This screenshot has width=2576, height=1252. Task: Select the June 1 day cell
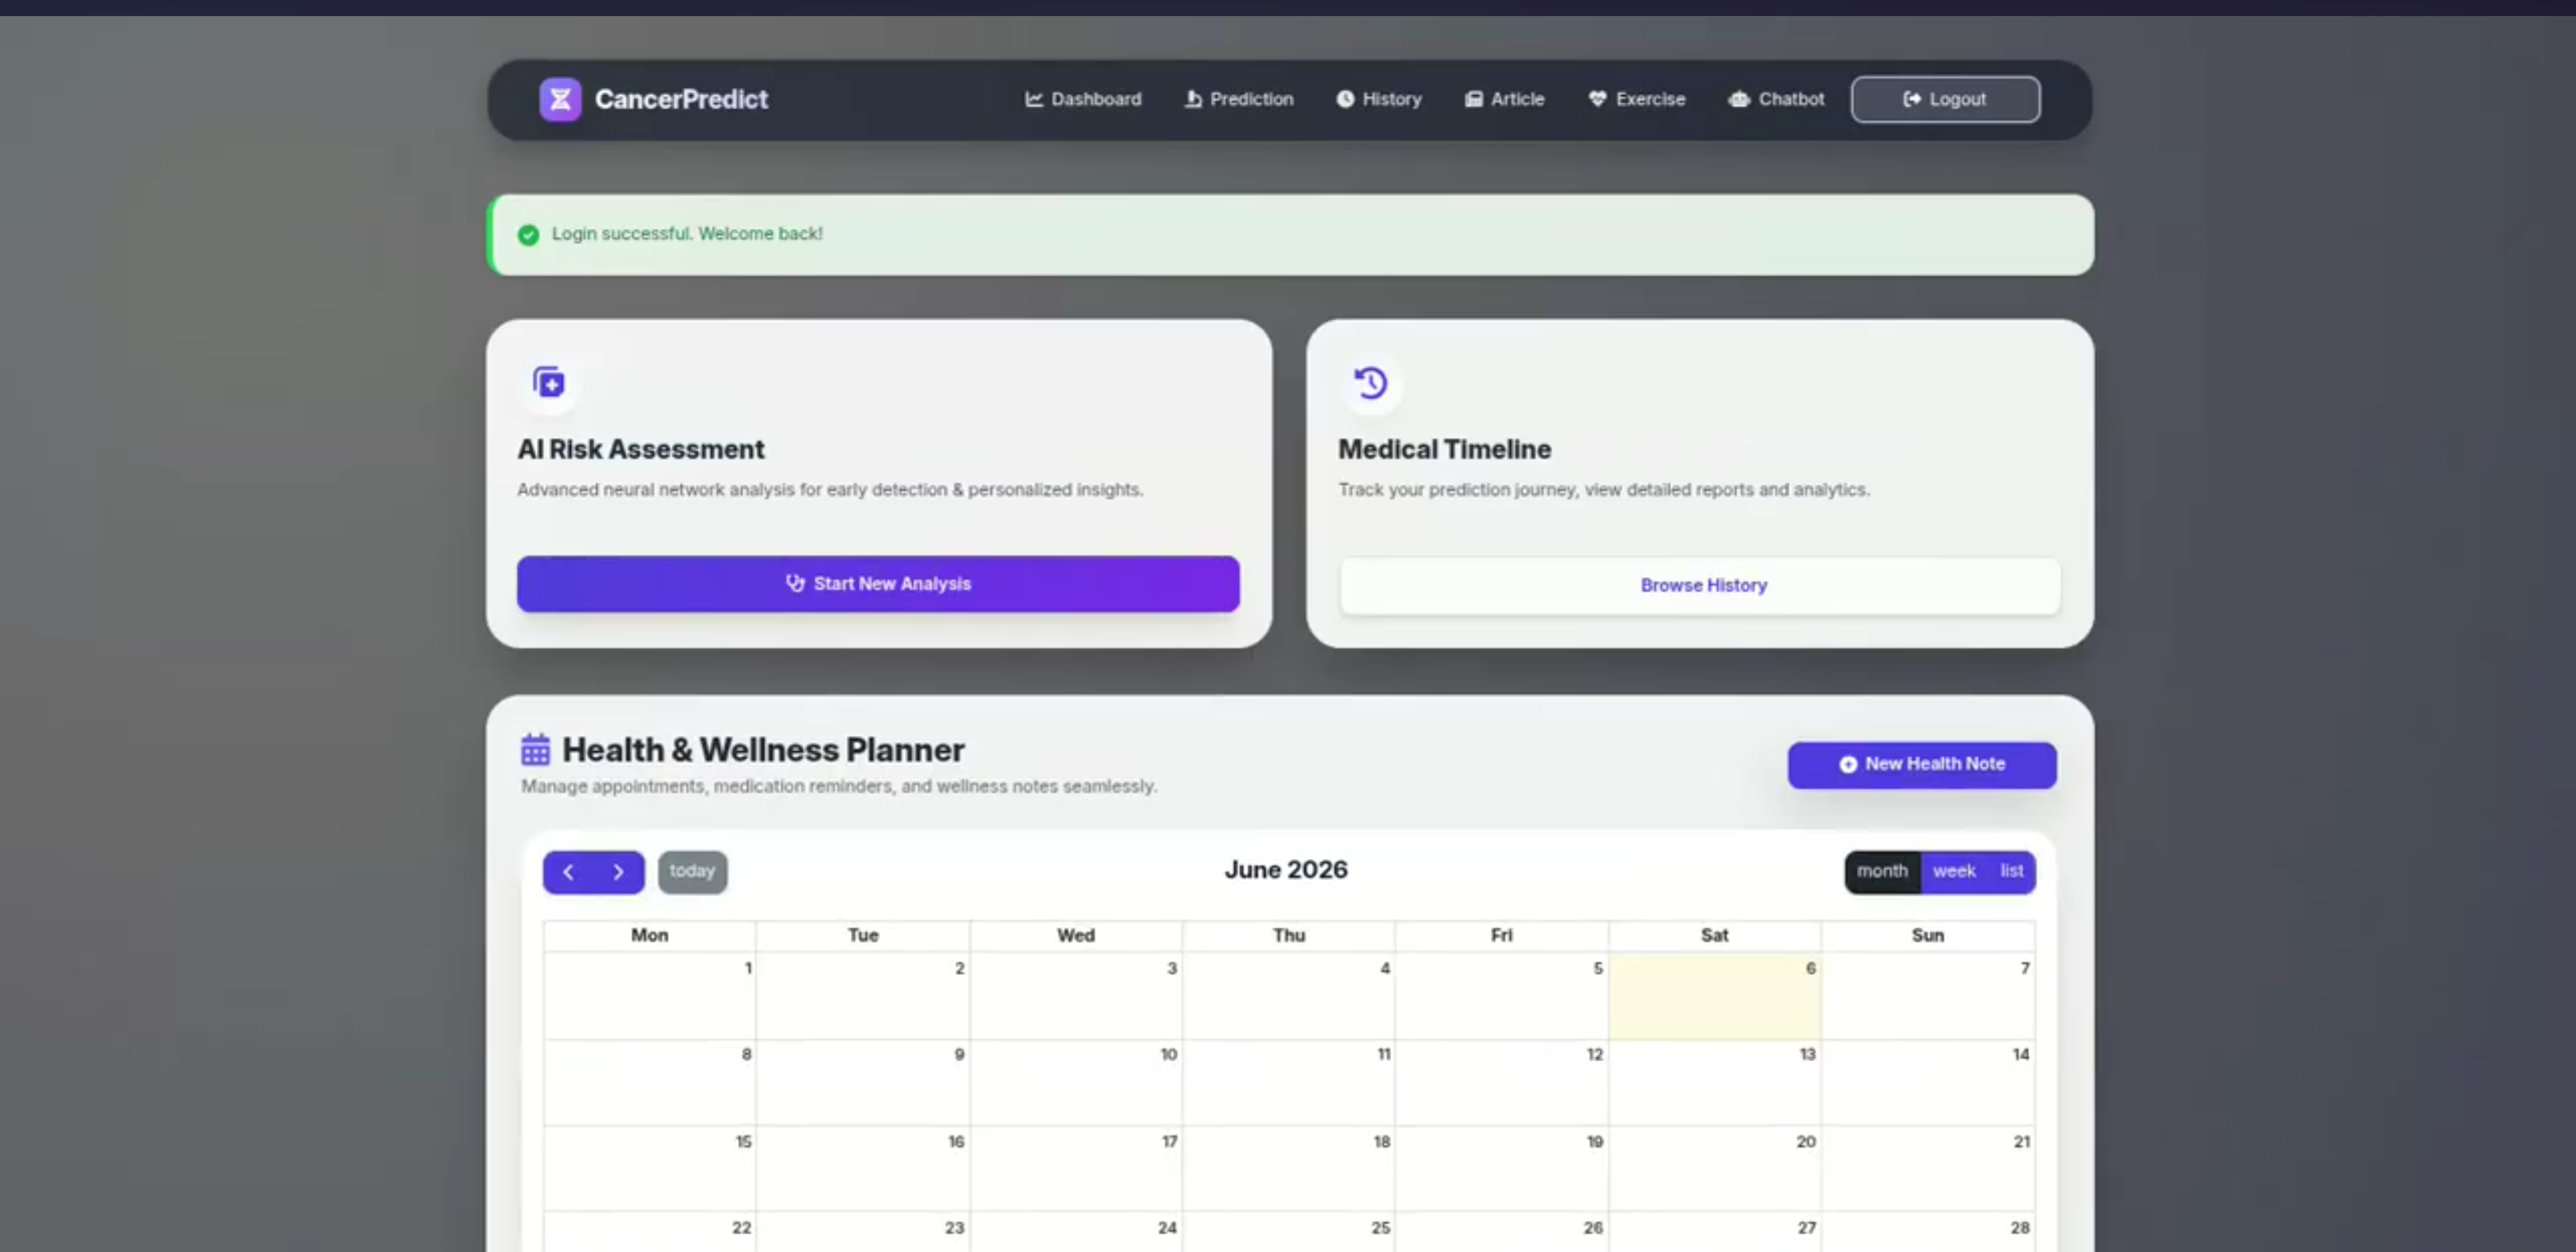point(650,997)
